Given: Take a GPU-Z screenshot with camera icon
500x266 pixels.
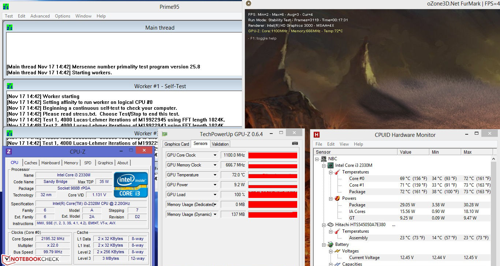Looking at the screenshot, I should point(295,143).
